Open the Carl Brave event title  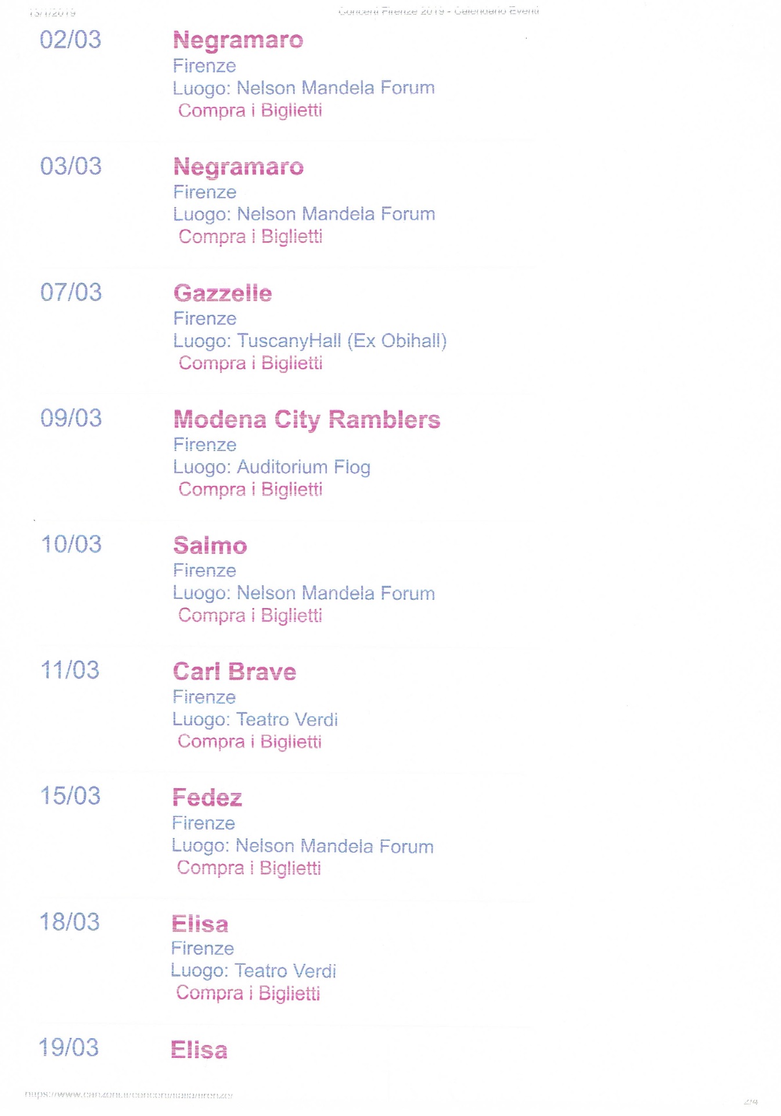point(235,672)
